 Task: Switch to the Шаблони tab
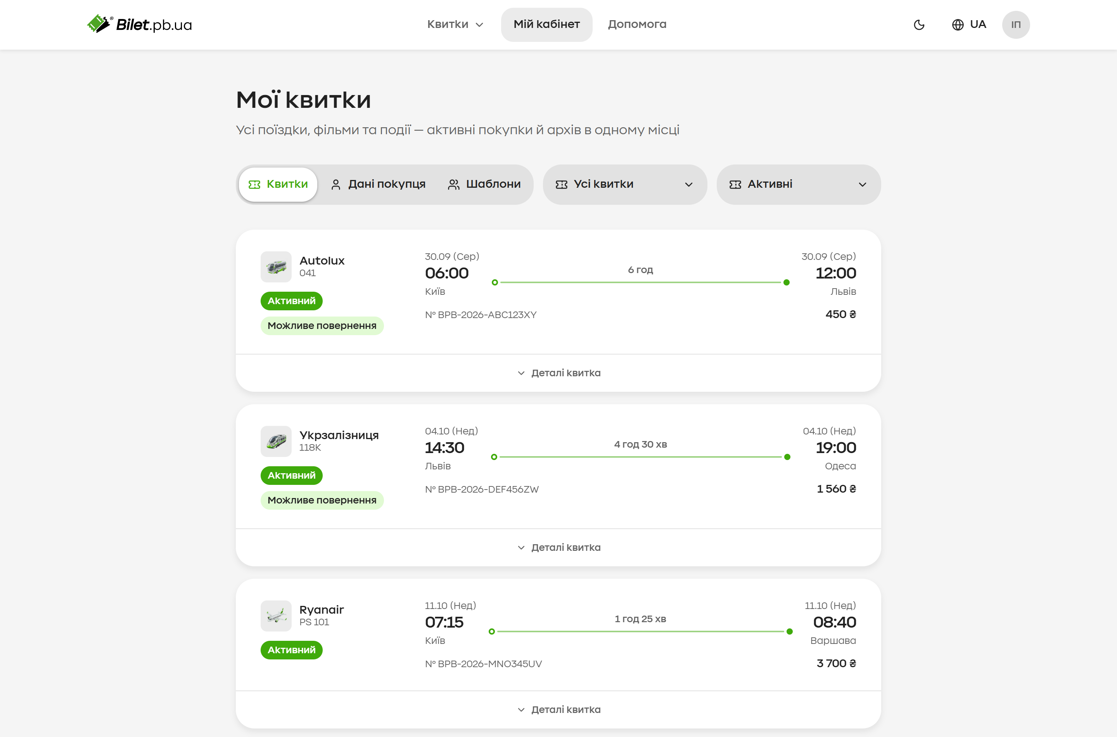click(x=484, y=184)
